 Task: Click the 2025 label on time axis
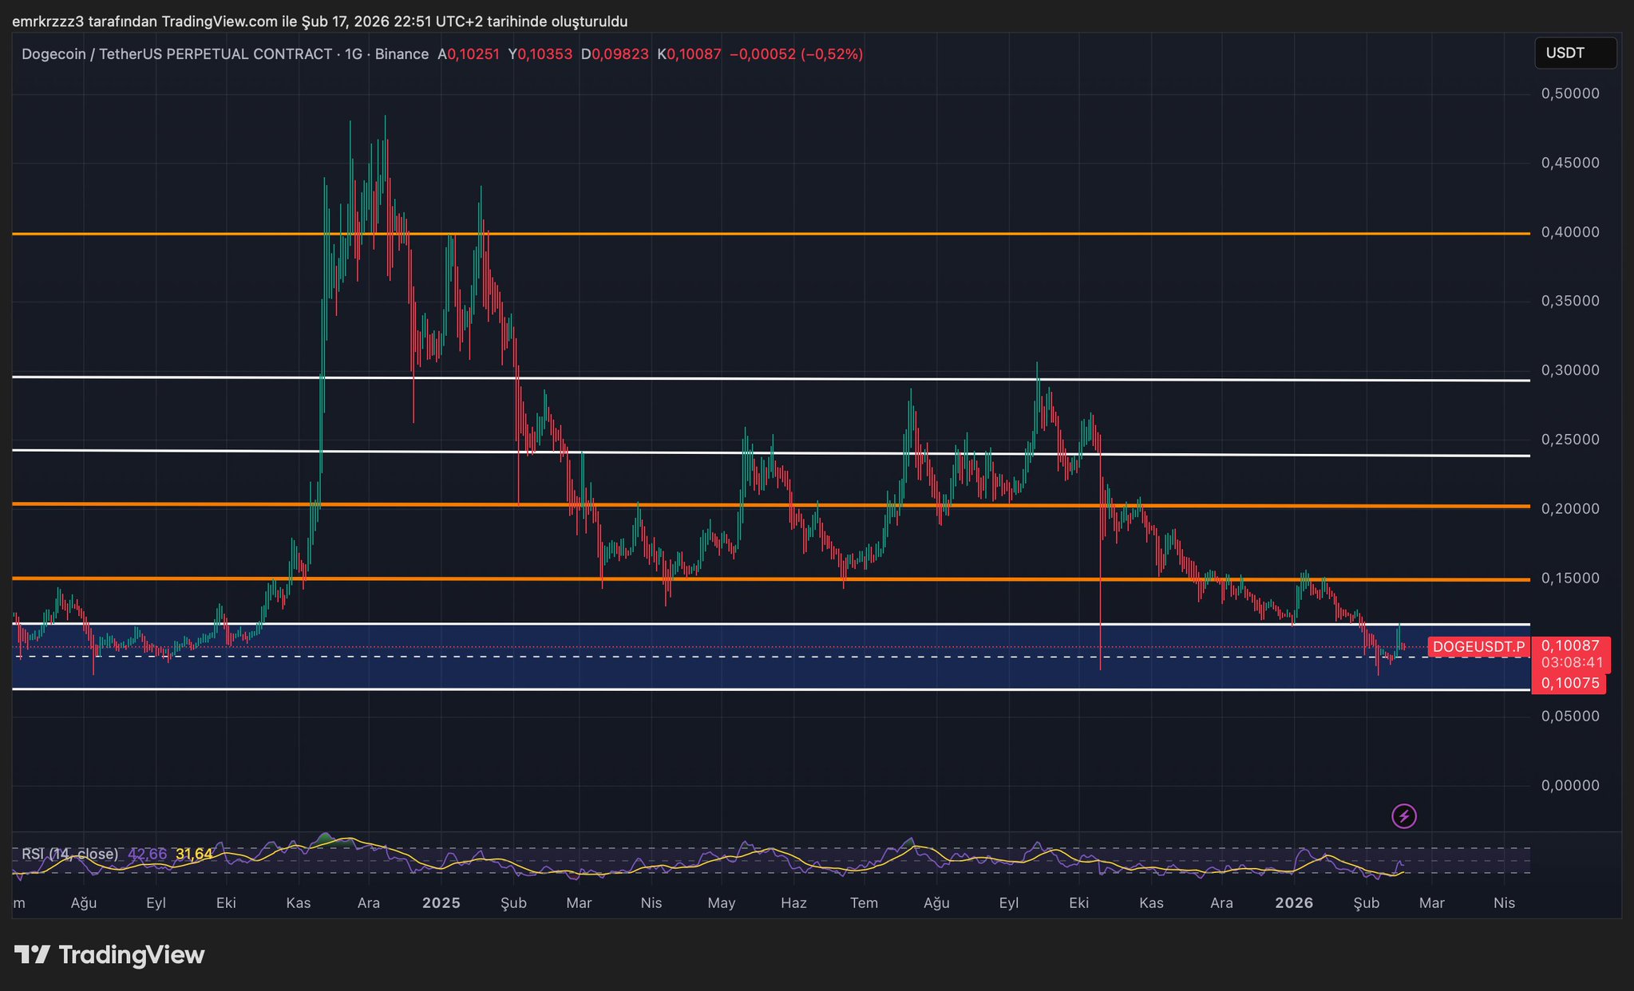coord(441,903)
